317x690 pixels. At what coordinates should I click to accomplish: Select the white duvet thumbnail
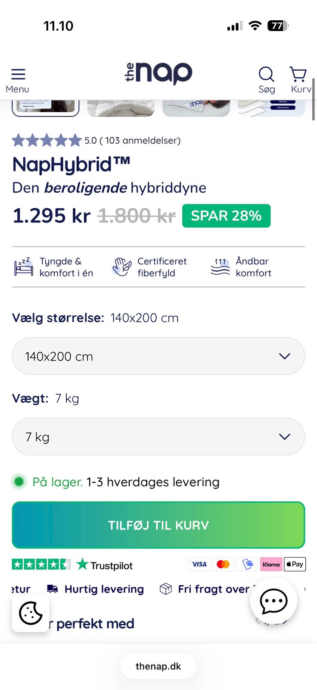pyautogui.click(x=121, y=108)
